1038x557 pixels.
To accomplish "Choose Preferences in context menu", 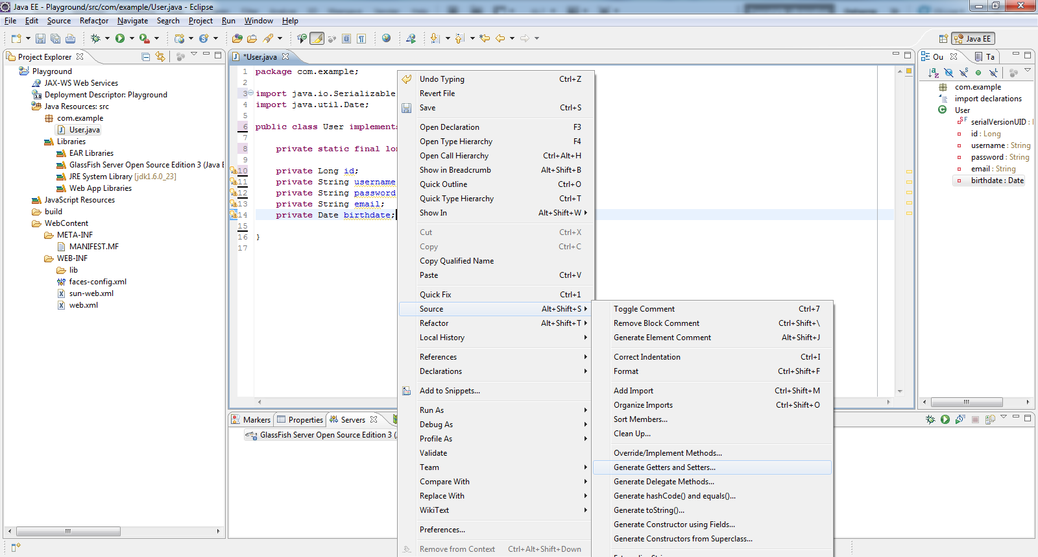I will (x=496, y=530).
